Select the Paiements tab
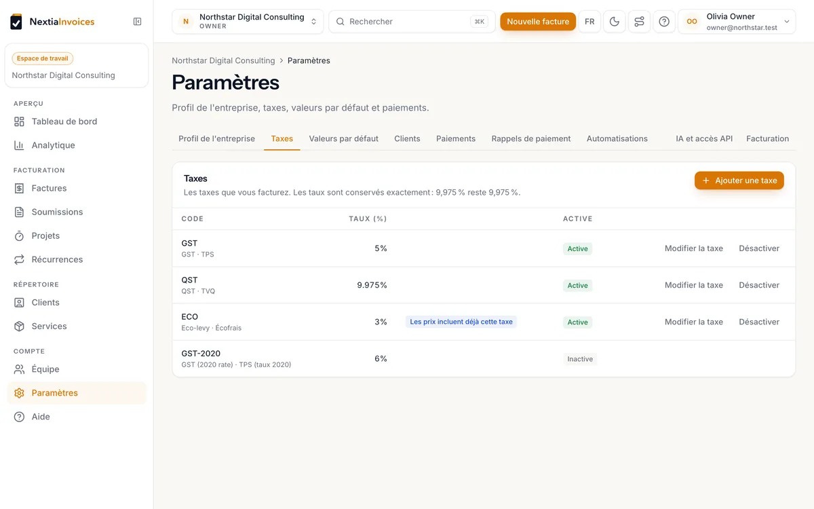This screenshot has height=509, width=814. point(456,138)
